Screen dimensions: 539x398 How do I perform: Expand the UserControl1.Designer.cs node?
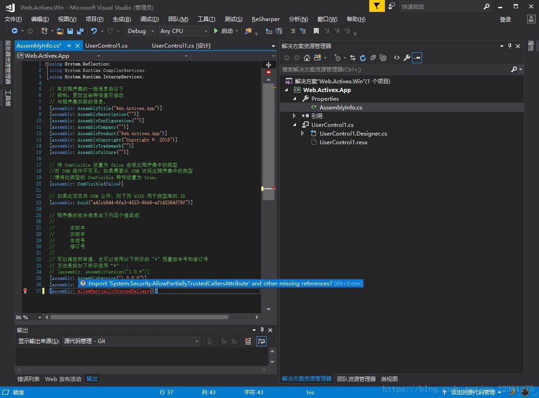point(302,133)
